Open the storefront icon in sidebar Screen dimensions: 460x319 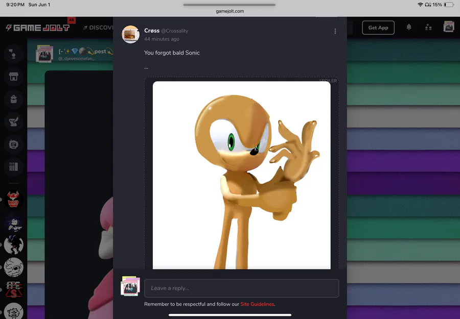click(13, 77)
